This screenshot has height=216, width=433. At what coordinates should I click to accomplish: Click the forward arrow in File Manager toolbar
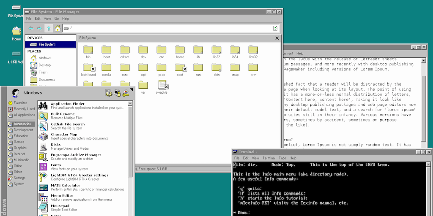point(39,28)
